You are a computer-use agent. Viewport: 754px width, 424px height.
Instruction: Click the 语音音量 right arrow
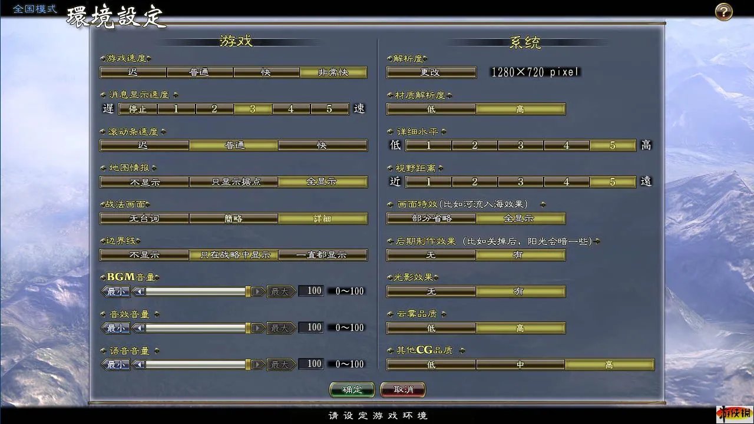tap(258, 365)
